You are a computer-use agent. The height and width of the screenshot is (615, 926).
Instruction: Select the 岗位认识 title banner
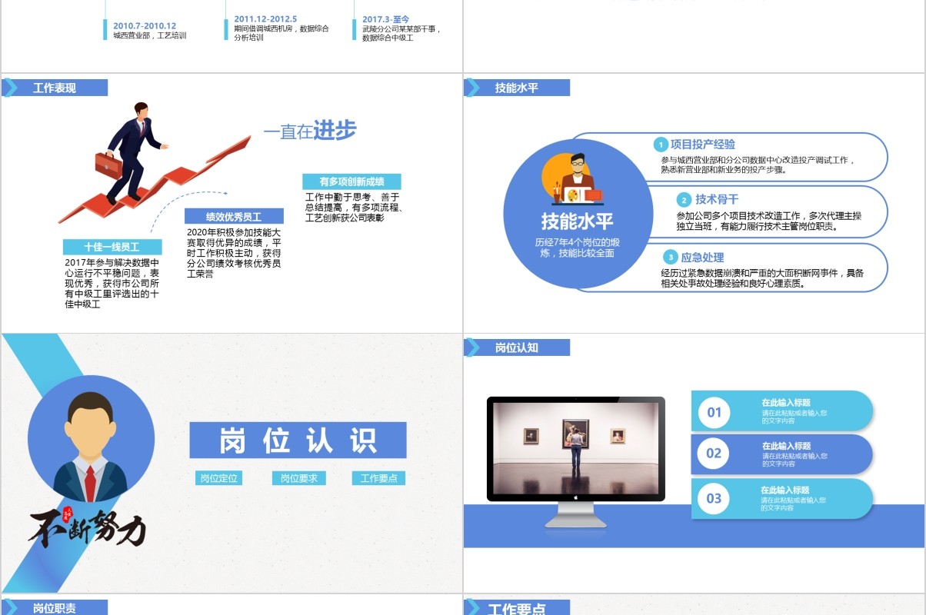[298, 440]
